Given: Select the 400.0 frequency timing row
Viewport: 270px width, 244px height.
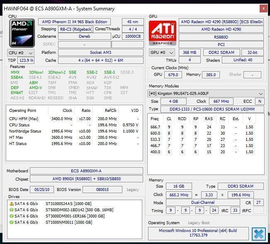Looking at the screenshot, I should (202, 152).
